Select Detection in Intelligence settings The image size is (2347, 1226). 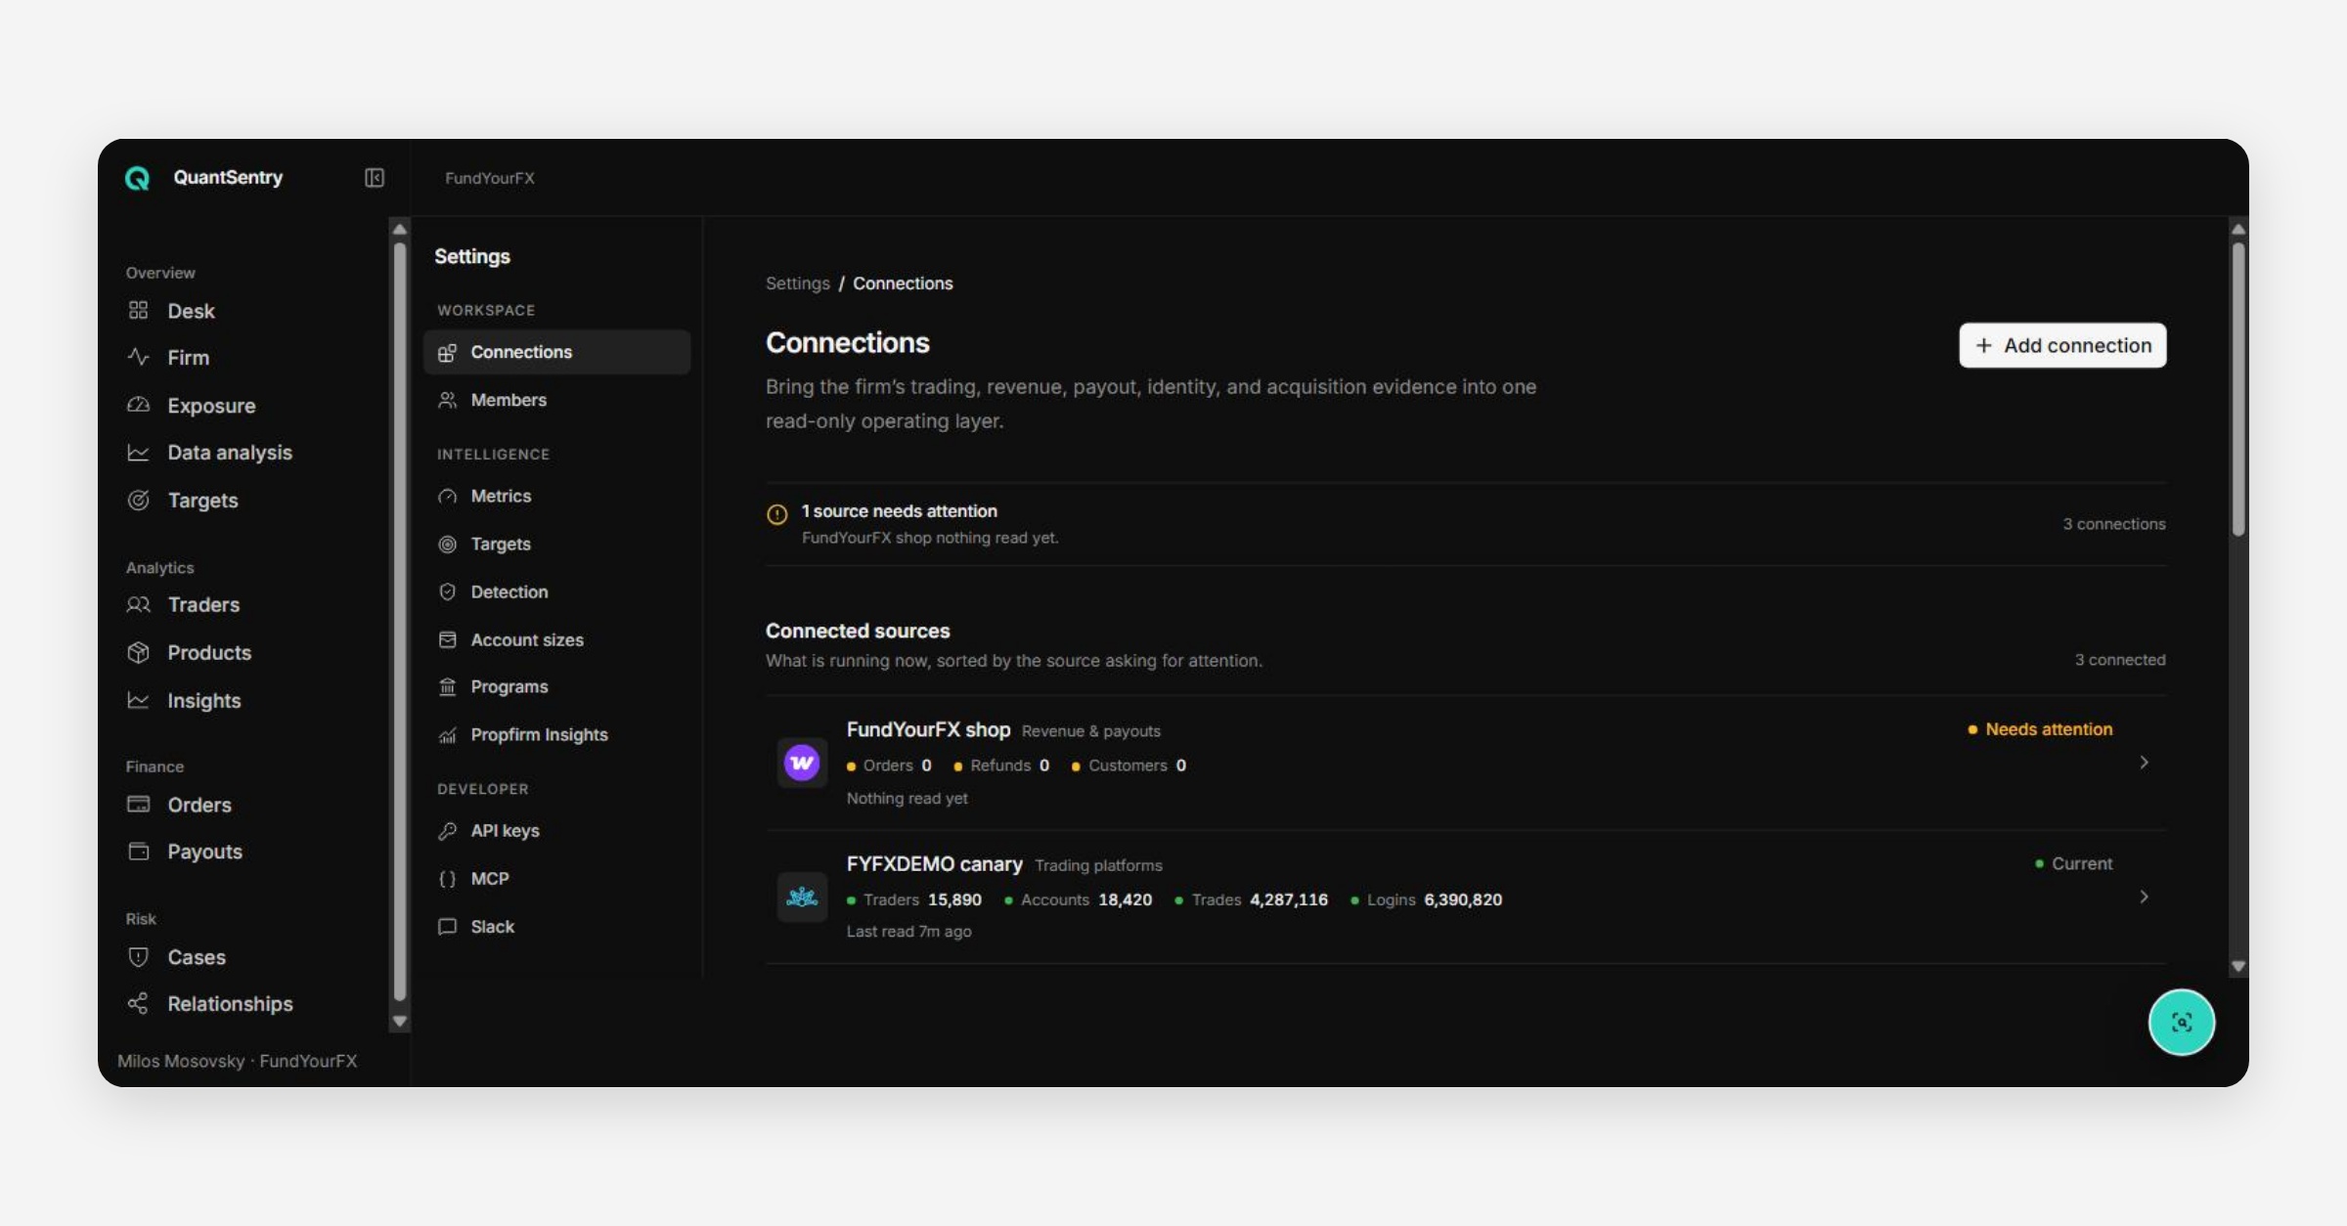click(x=556, y=592)
